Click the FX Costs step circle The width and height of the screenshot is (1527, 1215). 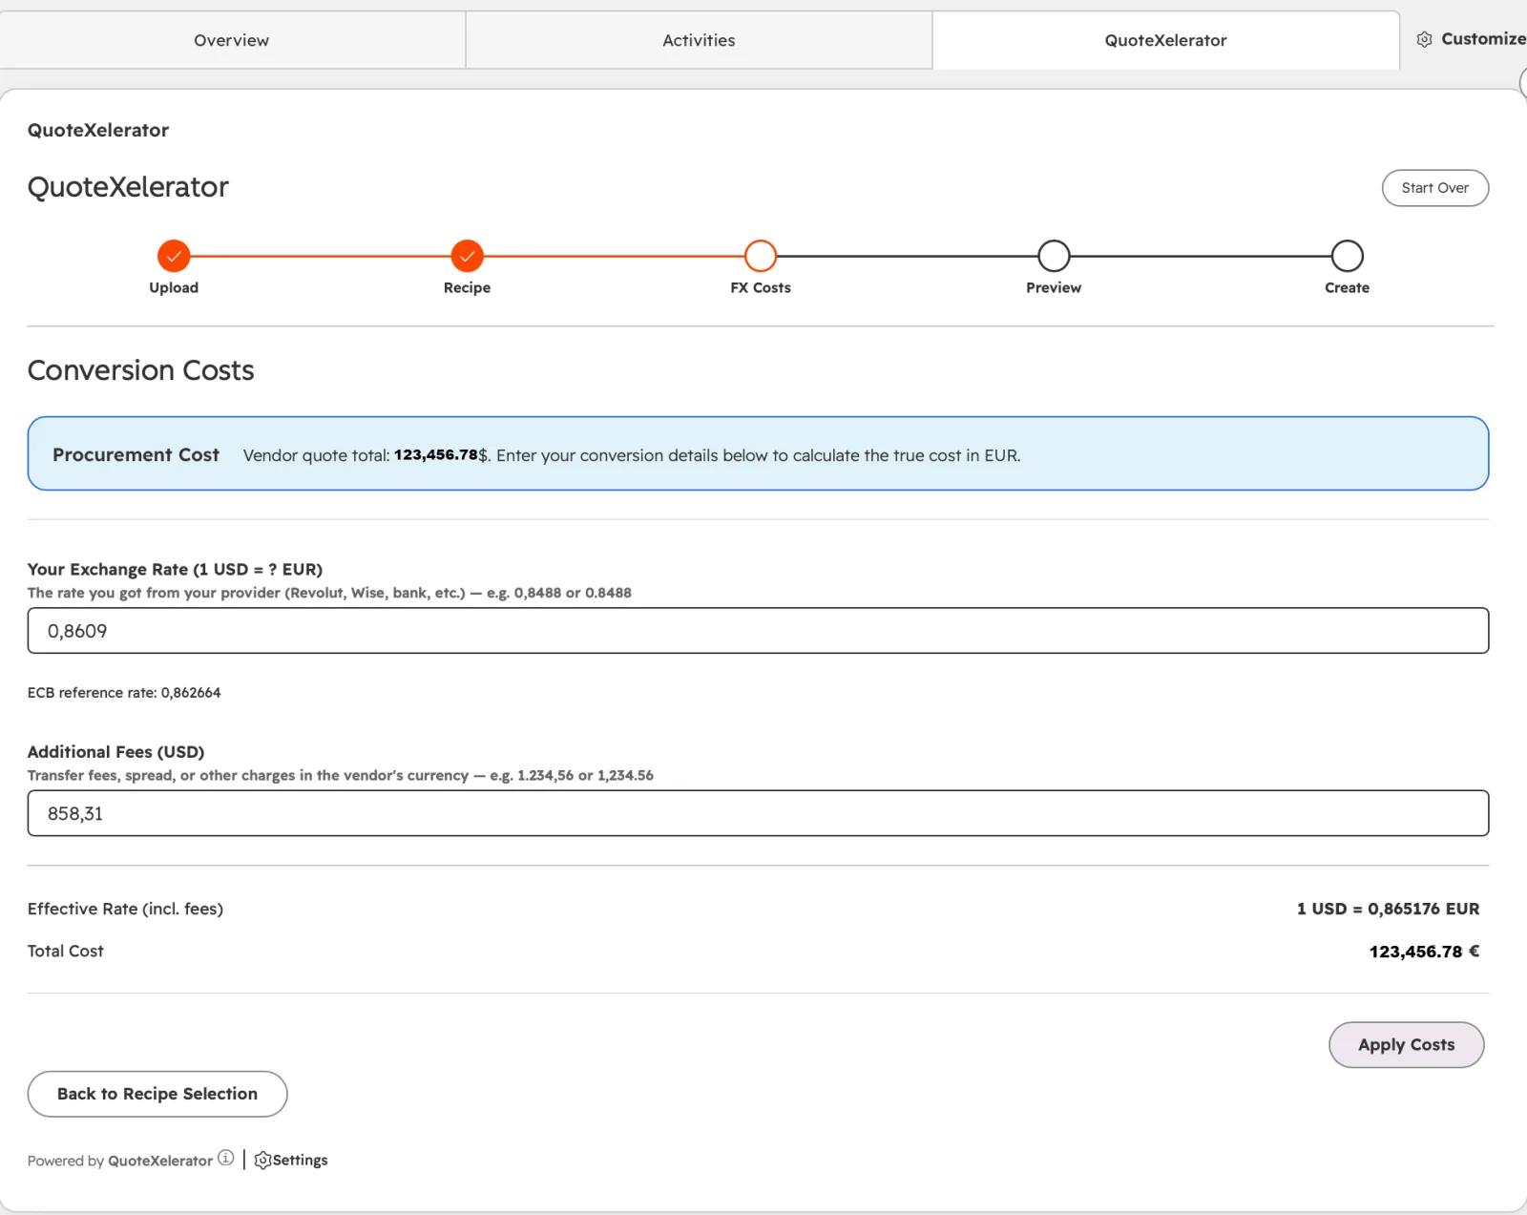click(x=761, y=256)
